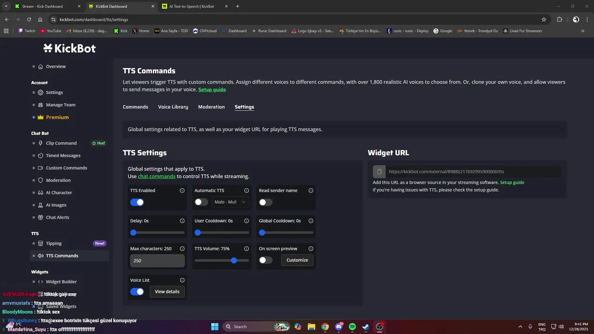Click the Moderation shield icon in sidebar
This screenshot has width=594, height=334.
(41, 180)
